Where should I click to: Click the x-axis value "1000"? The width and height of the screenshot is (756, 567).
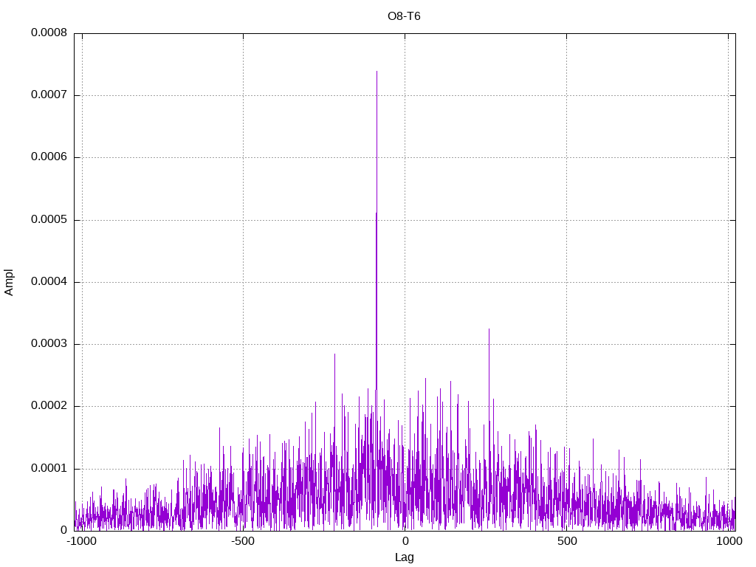pyautogui.click(x=729, y=541)
